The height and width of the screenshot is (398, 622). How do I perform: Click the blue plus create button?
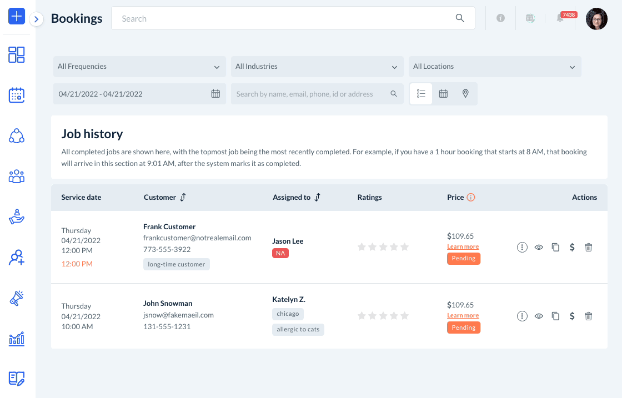[17, 17]
